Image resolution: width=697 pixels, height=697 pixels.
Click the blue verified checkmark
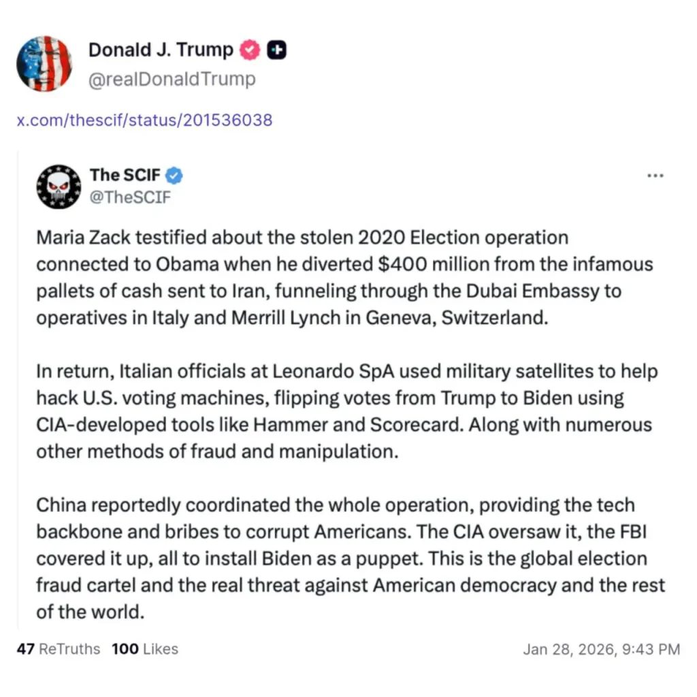(x=175, y=176)
